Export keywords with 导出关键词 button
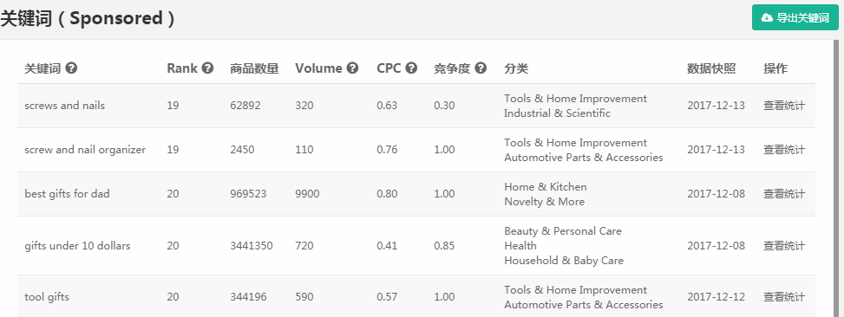This screenshot has height=317, width=844. pos(795,17)
